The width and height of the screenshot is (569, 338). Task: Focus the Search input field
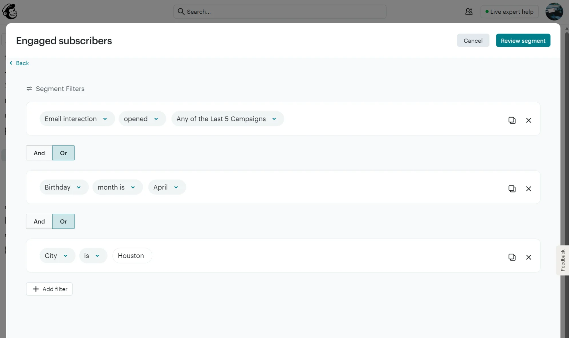280,12
